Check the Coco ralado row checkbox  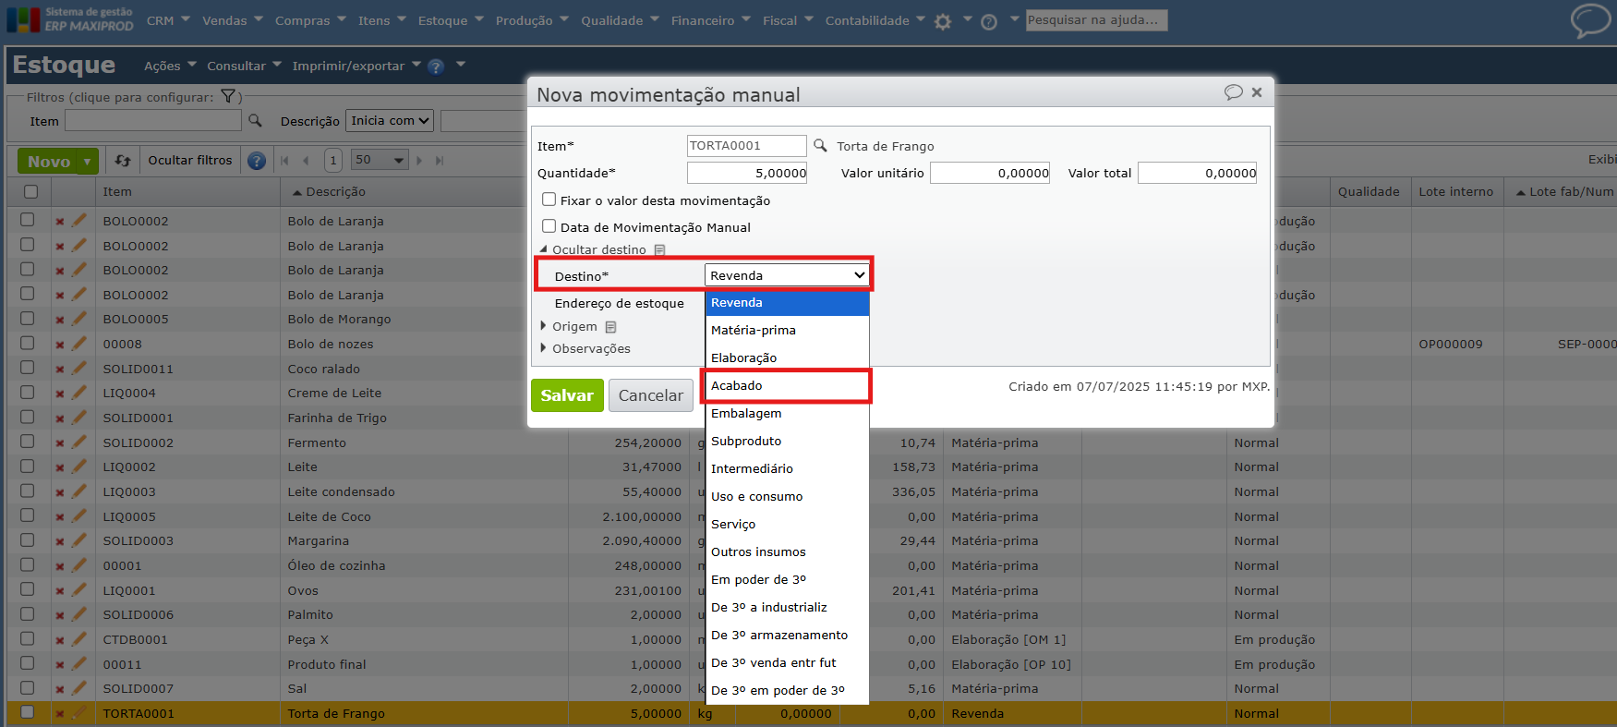click(x=28, y=368)
